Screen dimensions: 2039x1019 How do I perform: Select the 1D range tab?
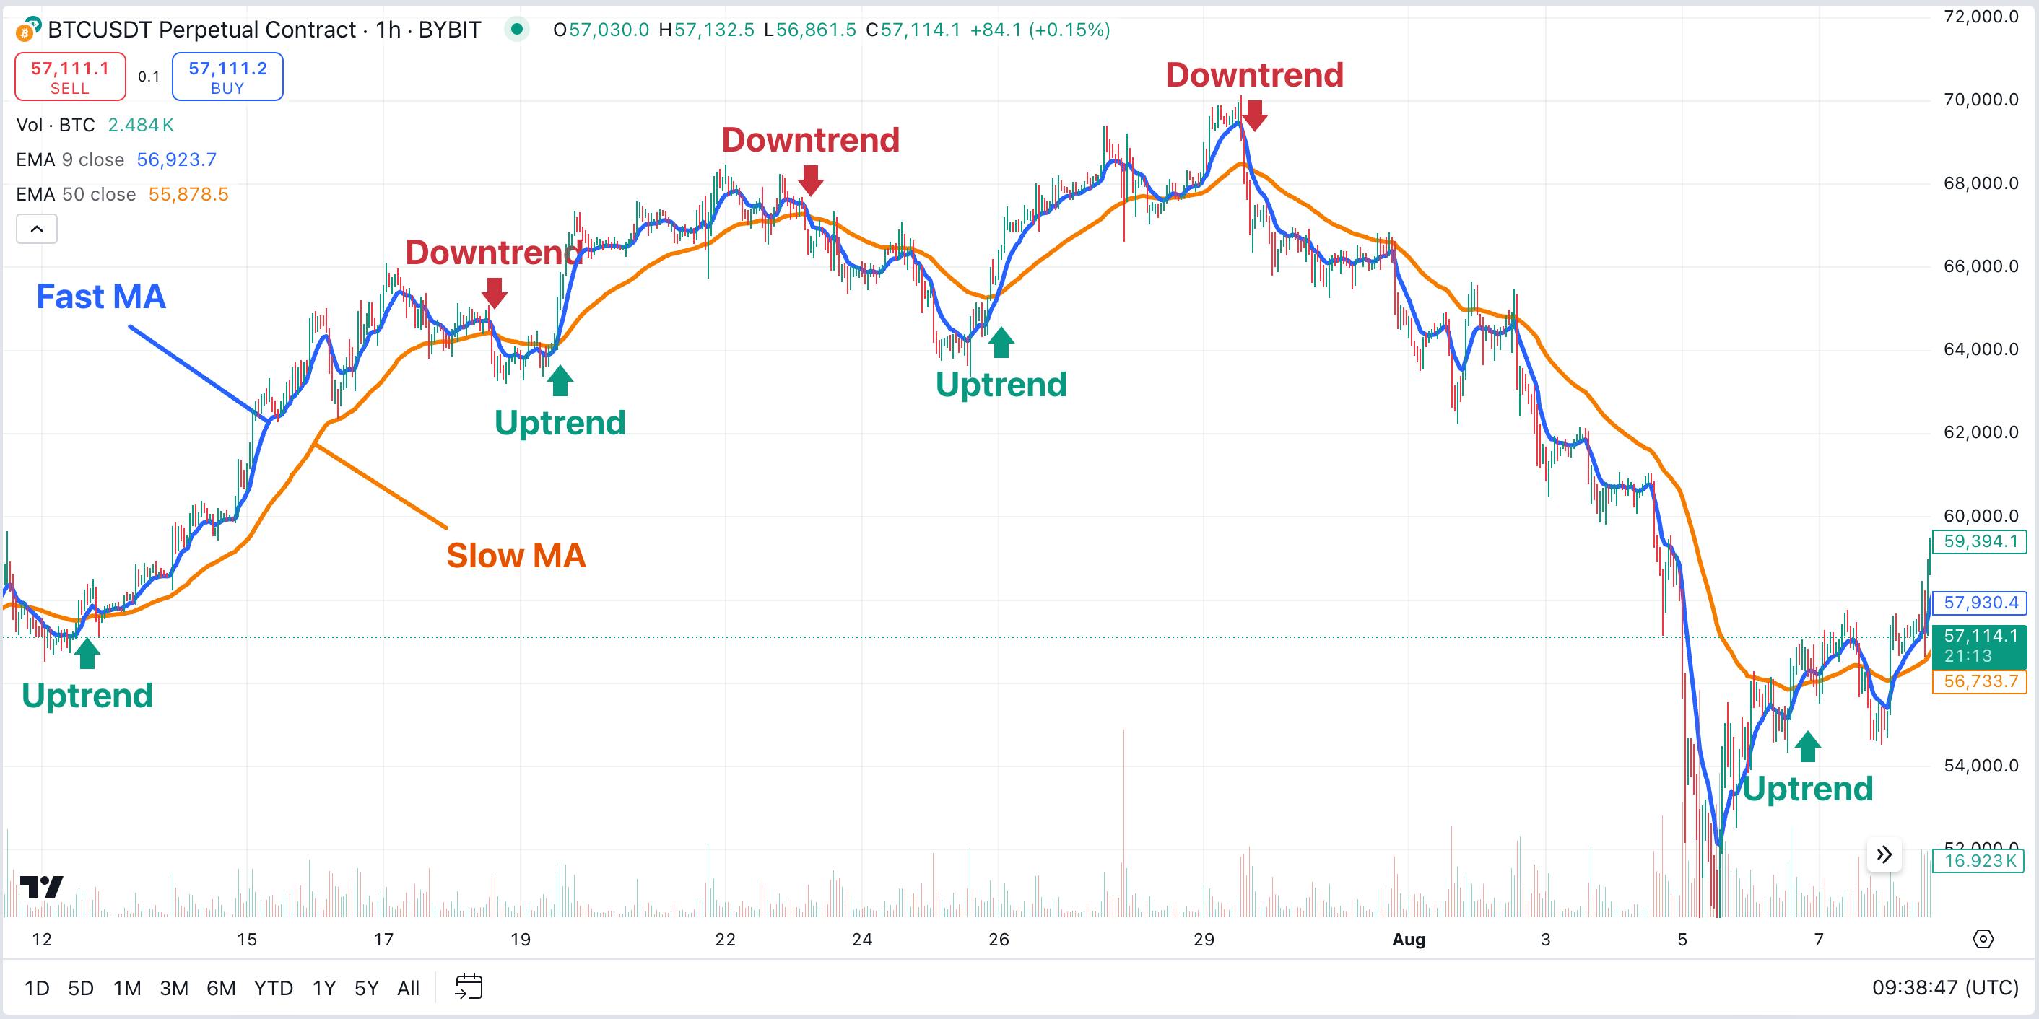point(38,987)
